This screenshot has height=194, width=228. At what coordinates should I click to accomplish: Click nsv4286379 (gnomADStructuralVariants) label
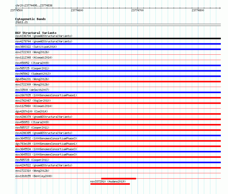tap(44, 117)
